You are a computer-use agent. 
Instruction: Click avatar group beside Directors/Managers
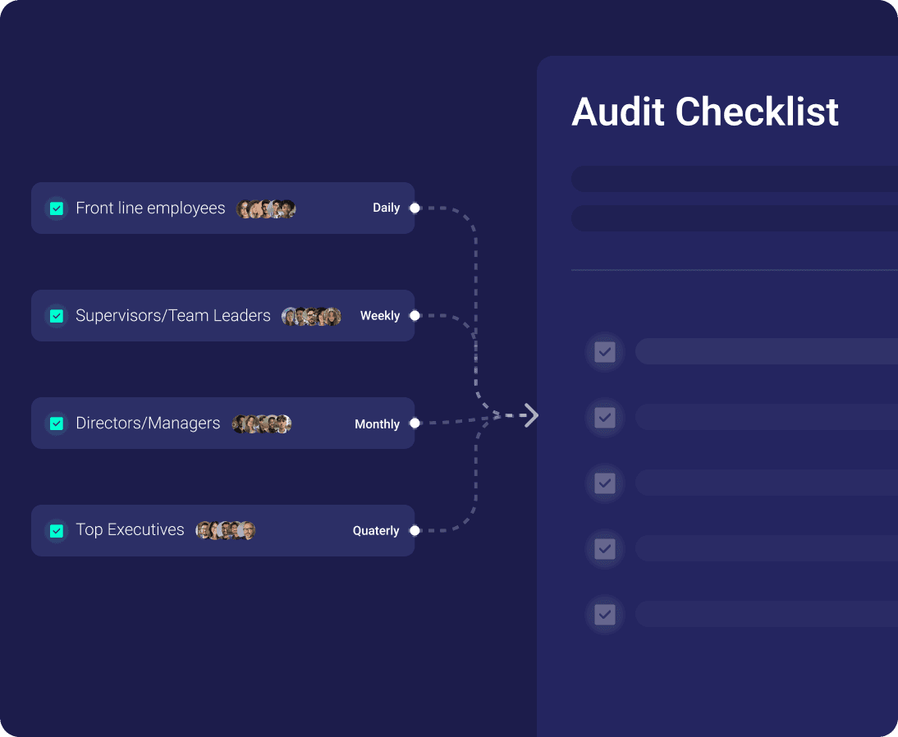(262, 424)
